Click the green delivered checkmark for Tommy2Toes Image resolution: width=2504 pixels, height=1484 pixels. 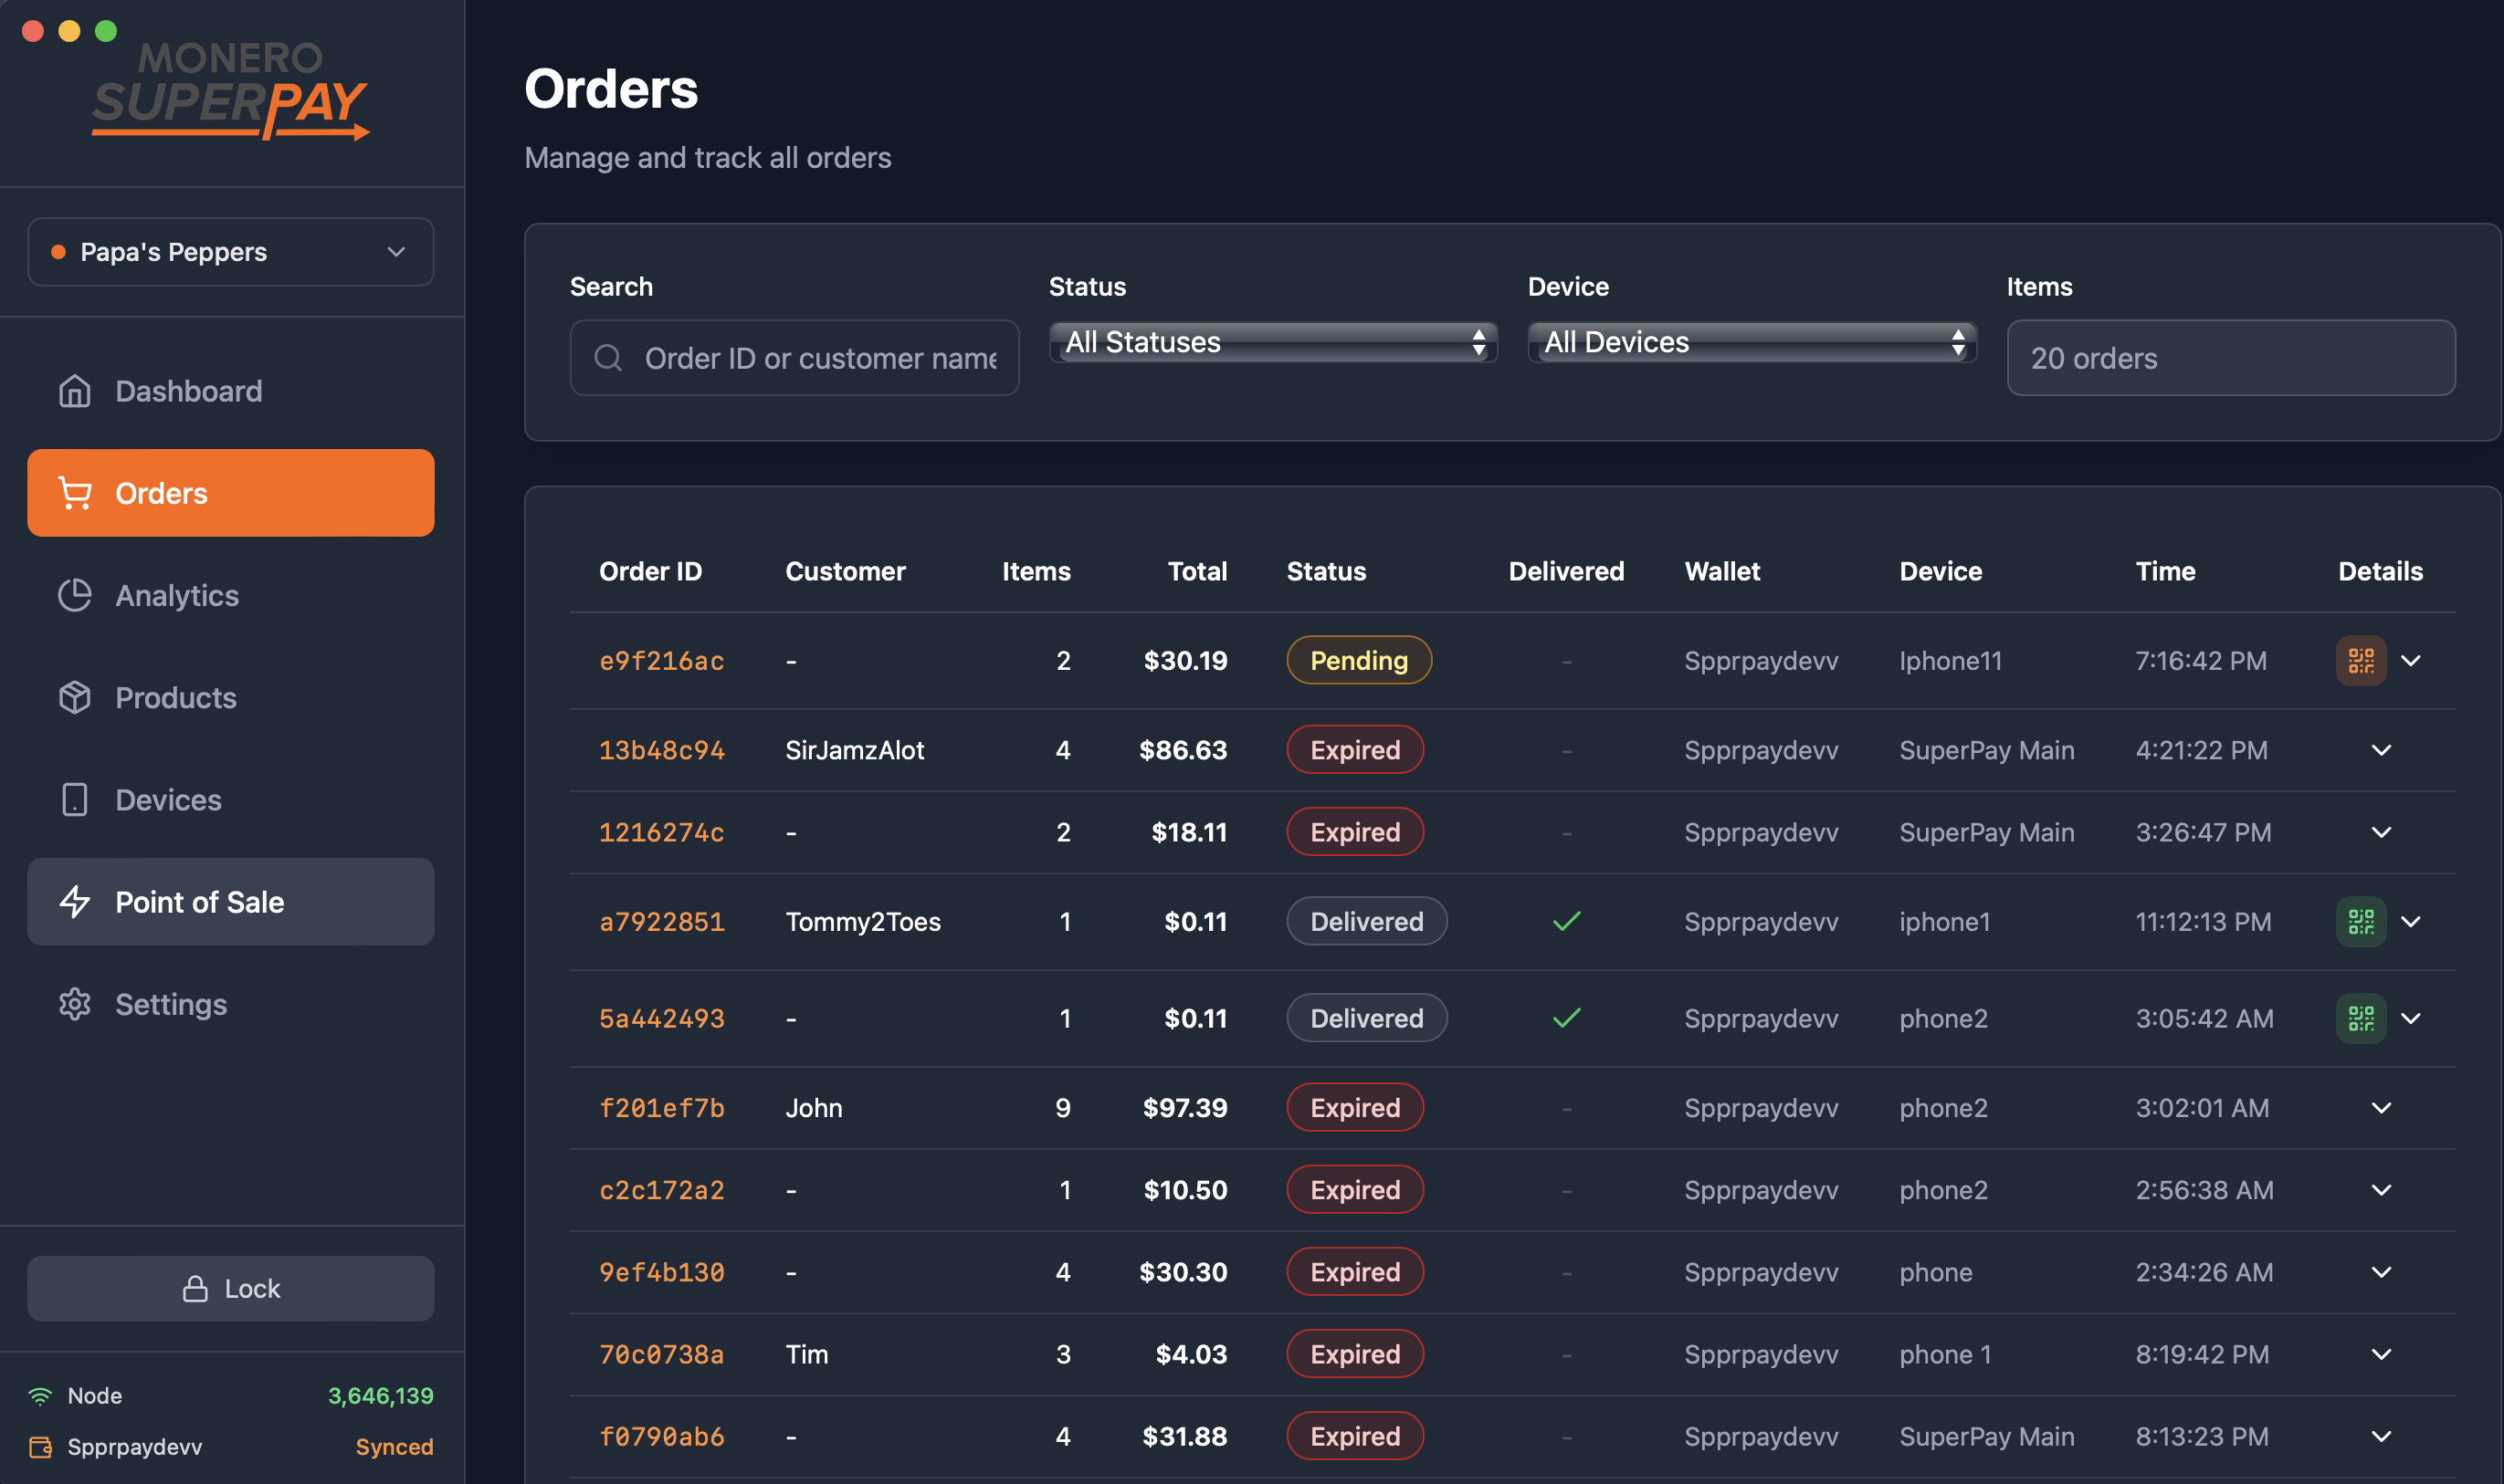point(1565,921)
